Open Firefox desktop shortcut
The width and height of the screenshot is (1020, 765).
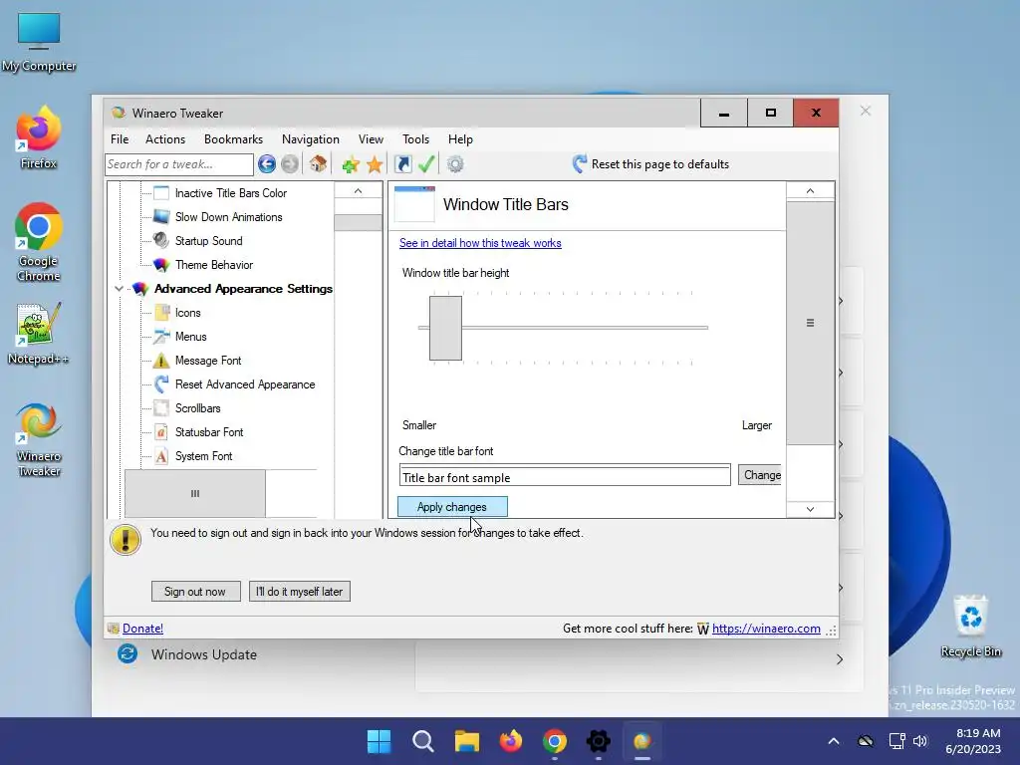tap(39, 137)
